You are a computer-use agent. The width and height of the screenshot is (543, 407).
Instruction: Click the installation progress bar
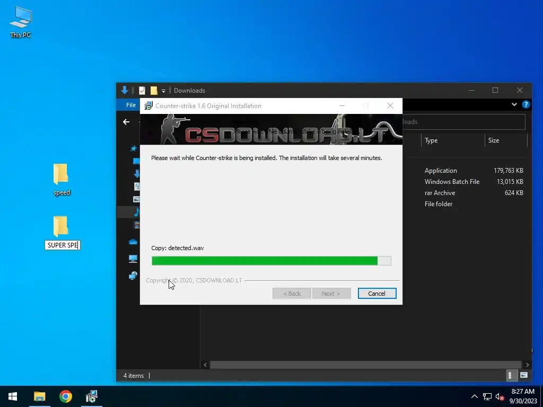click(271, 261)
